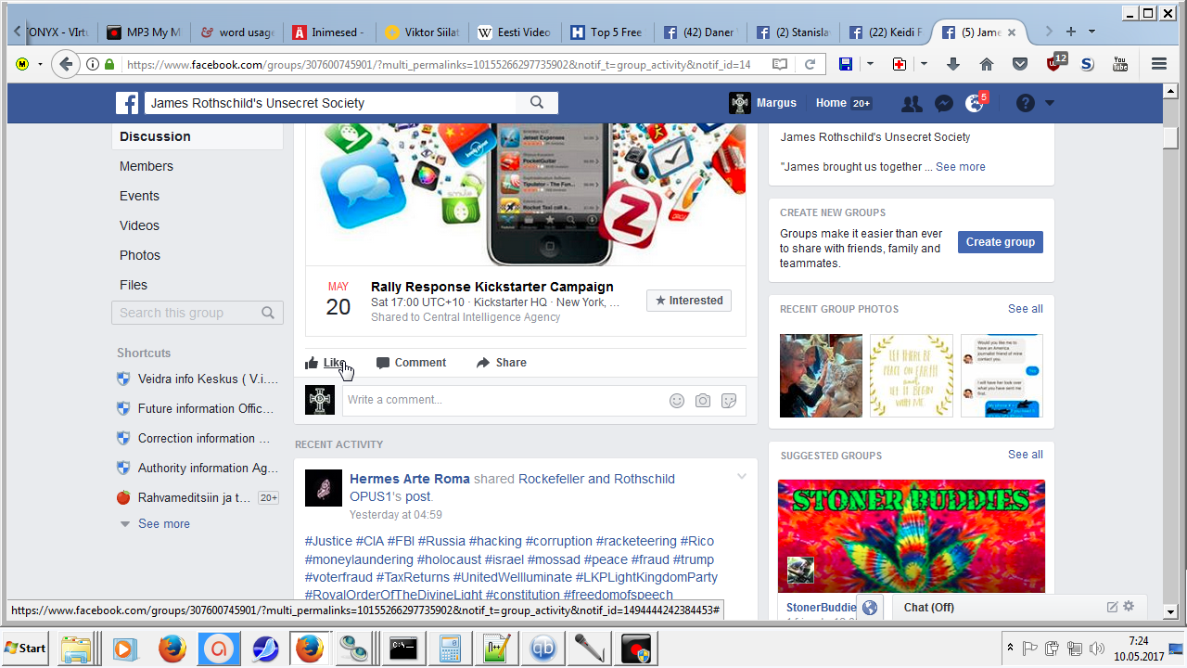Expand See more in group description
Image resolution: width=1187 pixels, height=668 pixels.
[961, 167]
